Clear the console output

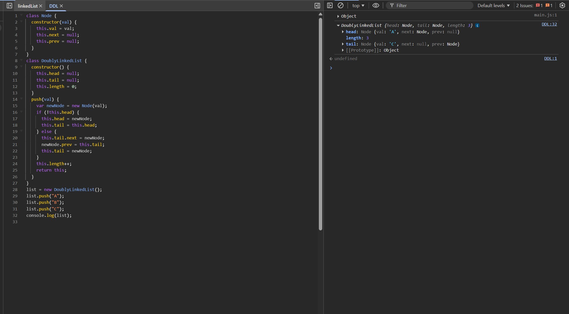pyautogui.click(x=341, y=5)
